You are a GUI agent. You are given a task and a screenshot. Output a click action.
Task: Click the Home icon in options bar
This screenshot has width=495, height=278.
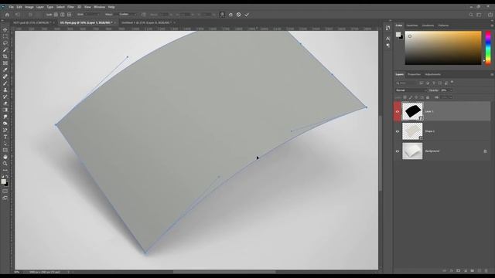pos(7,15)
